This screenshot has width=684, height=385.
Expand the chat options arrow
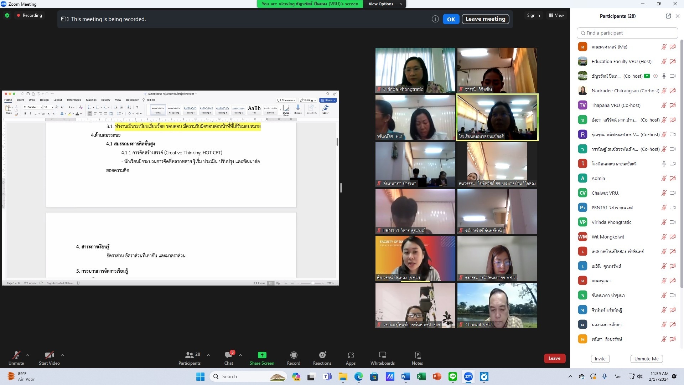tap(240, 355)
